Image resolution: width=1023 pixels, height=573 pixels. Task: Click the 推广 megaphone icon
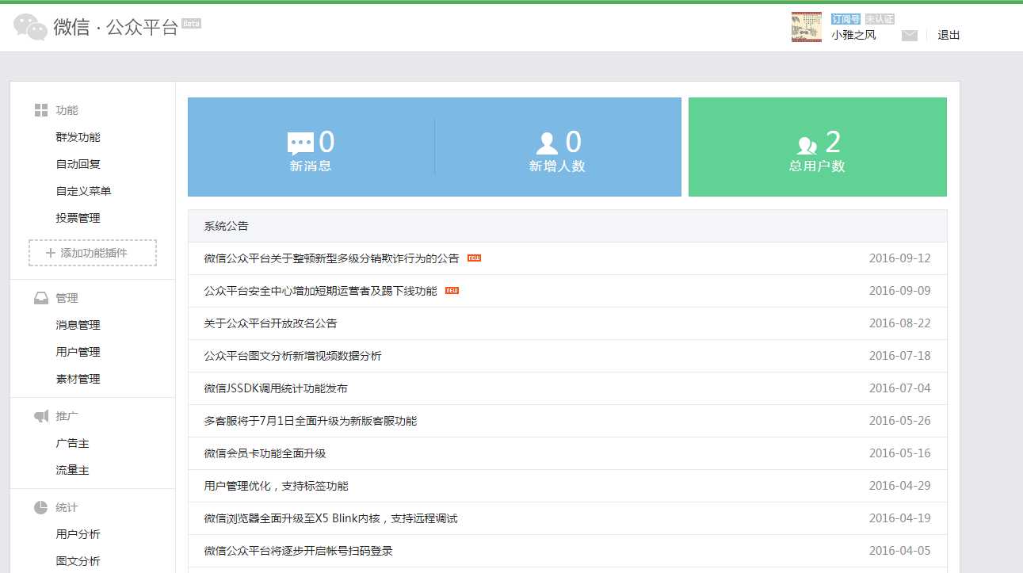click(41, 416)
